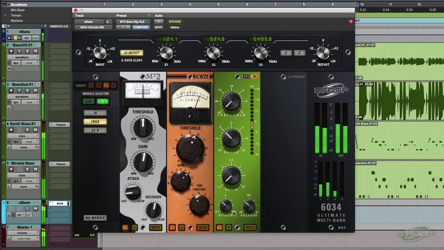Screen dimensions: 444x250
Task: Click the red target button at plug-in header right
Action: pyautogui.click(x=351, y=22)
